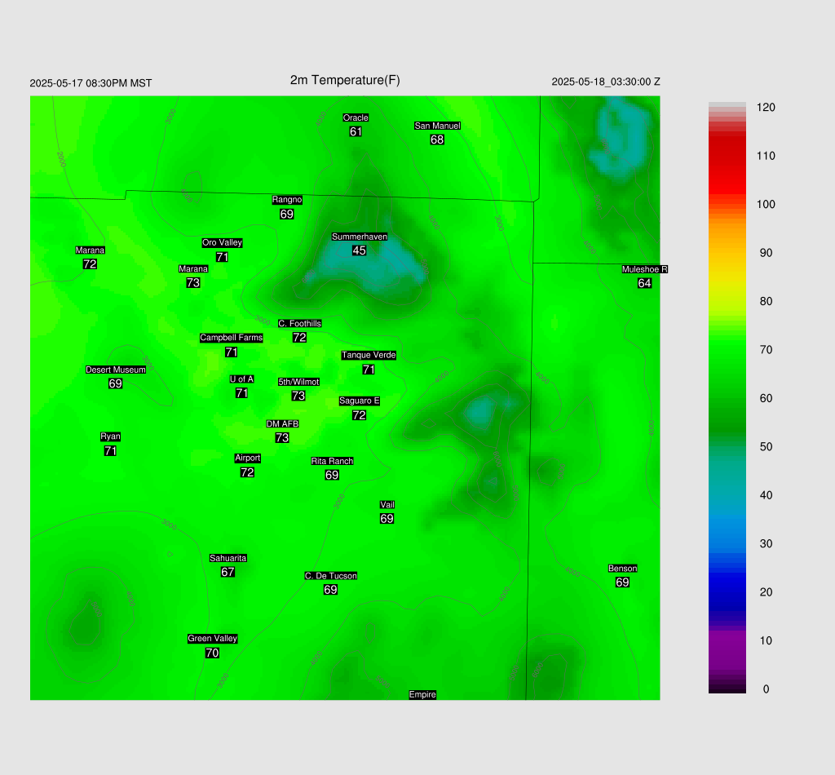Click the 20 tick label on the color scale
The image size is (835, 775).
[x=766, y=592]
